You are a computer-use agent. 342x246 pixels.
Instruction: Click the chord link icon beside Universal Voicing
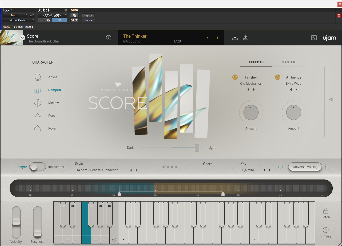(x=280, y=167)
